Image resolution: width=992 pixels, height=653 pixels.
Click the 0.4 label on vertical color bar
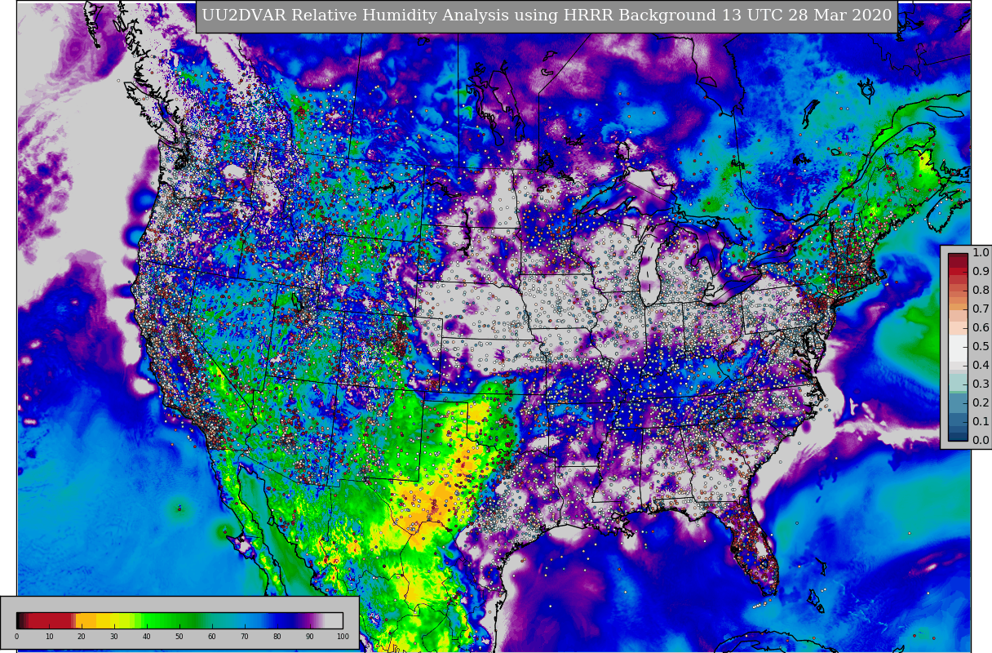click(980, 365)
